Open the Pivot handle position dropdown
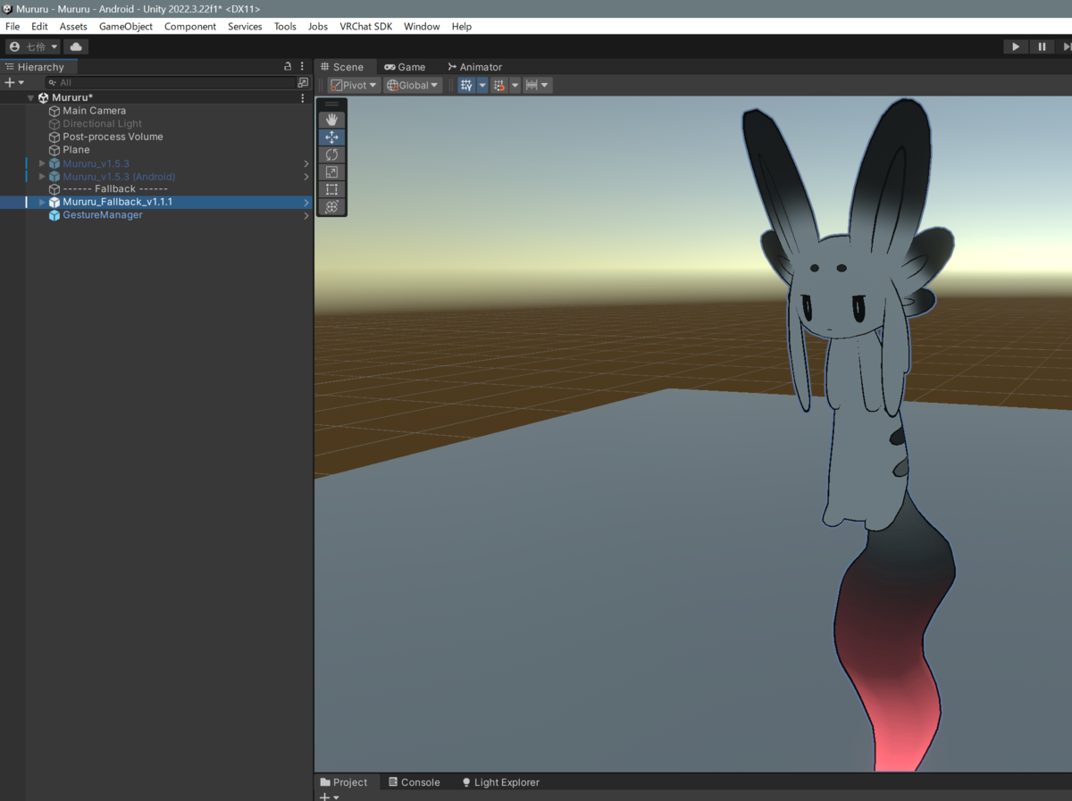Viewport: 1072px width, 801px height. pos(354,85)
